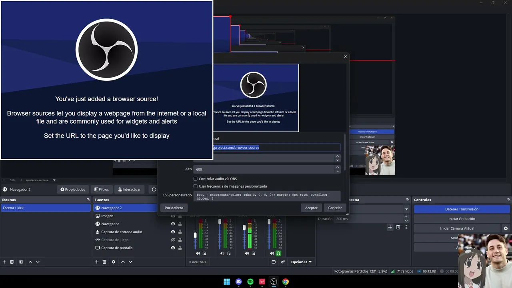Open the red app icon in taskbar
512x288 pixels.
262,282
